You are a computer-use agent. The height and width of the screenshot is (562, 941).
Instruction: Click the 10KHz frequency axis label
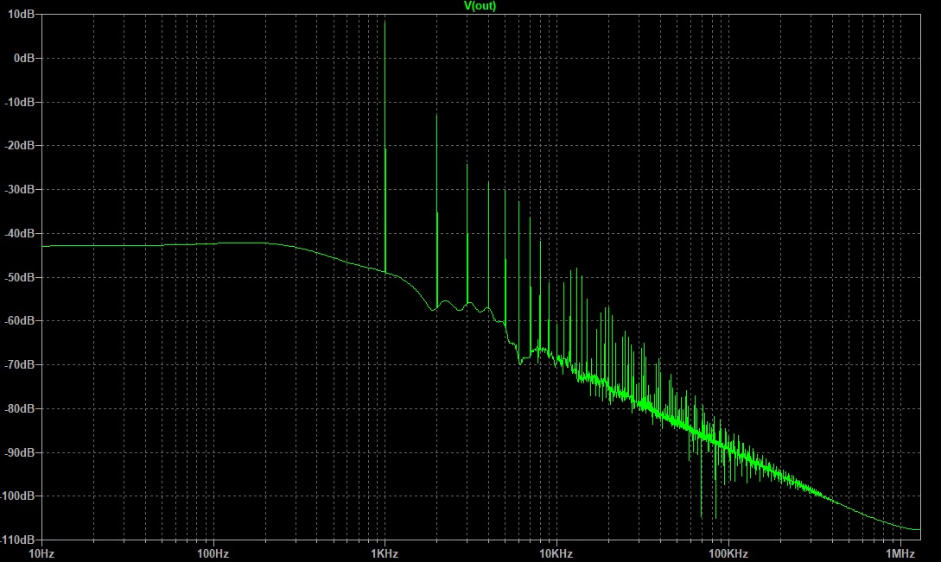(556, 553)
